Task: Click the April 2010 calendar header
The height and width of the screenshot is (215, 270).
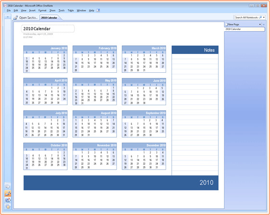Action: [x=45, y=81]
